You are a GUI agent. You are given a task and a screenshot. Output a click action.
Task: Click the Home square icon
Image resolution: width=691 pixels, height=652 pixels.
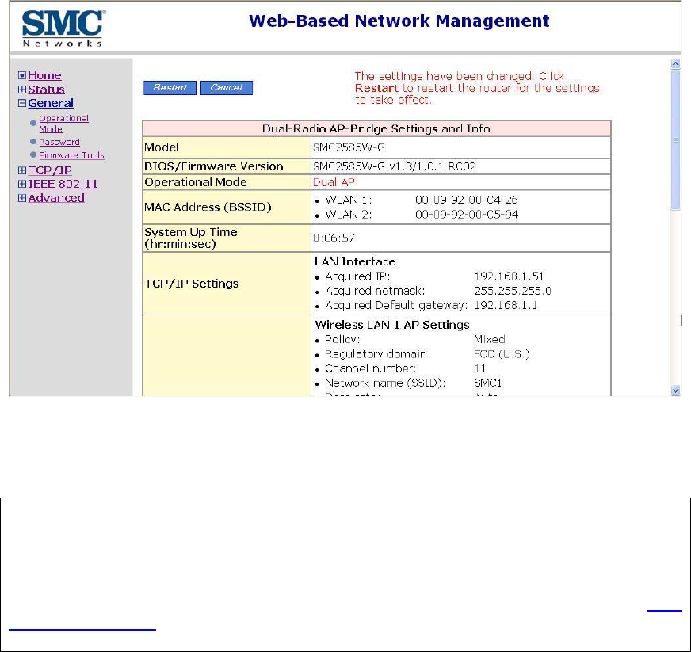click(x=22, y=75)
